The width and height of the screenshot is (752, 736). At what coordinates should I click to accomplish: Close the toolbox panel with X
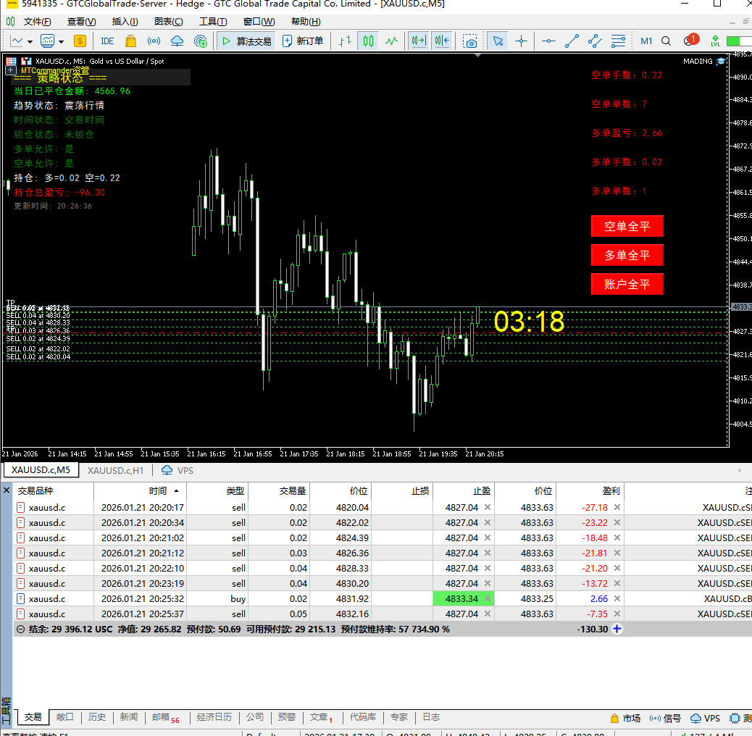coord(7,490)
